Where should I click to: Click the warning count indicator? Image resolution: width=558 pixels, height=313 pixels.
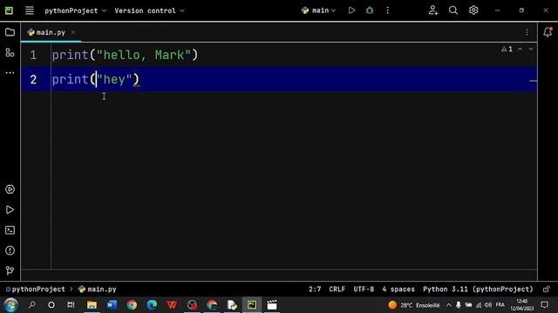click(507, 50)
